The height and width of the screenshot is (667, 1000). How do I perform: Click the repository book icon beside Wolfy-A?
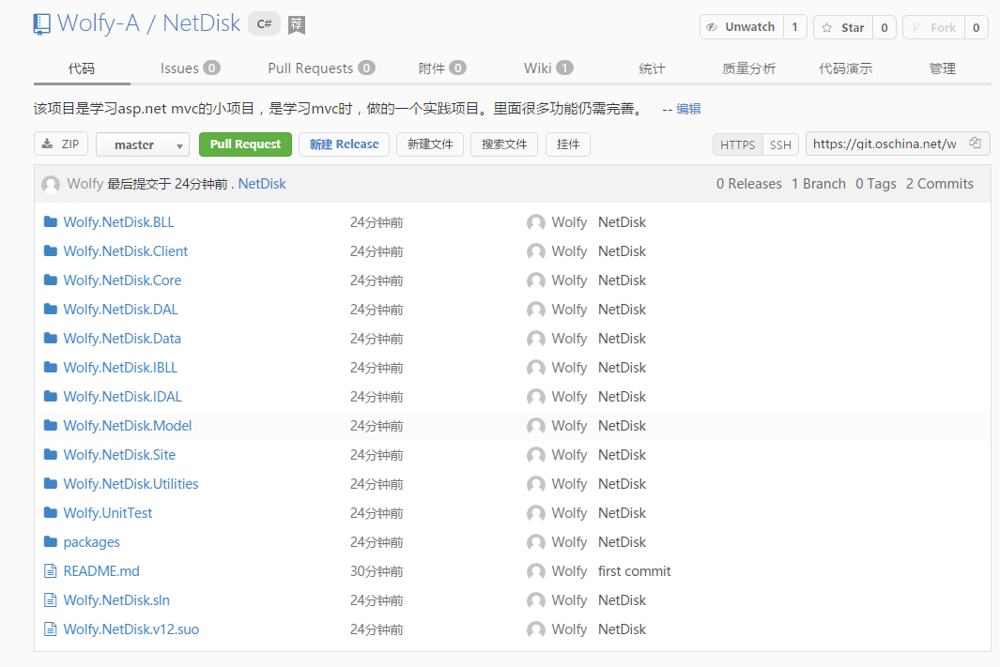[41, 24]
